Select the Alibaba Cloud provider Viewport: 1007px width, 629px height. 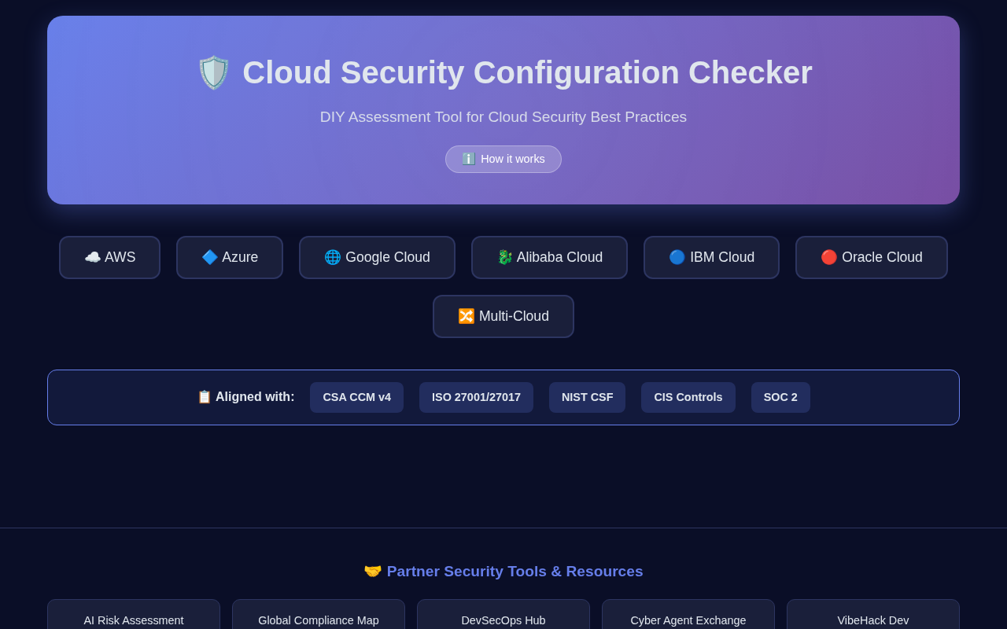(x=549, y=257)
